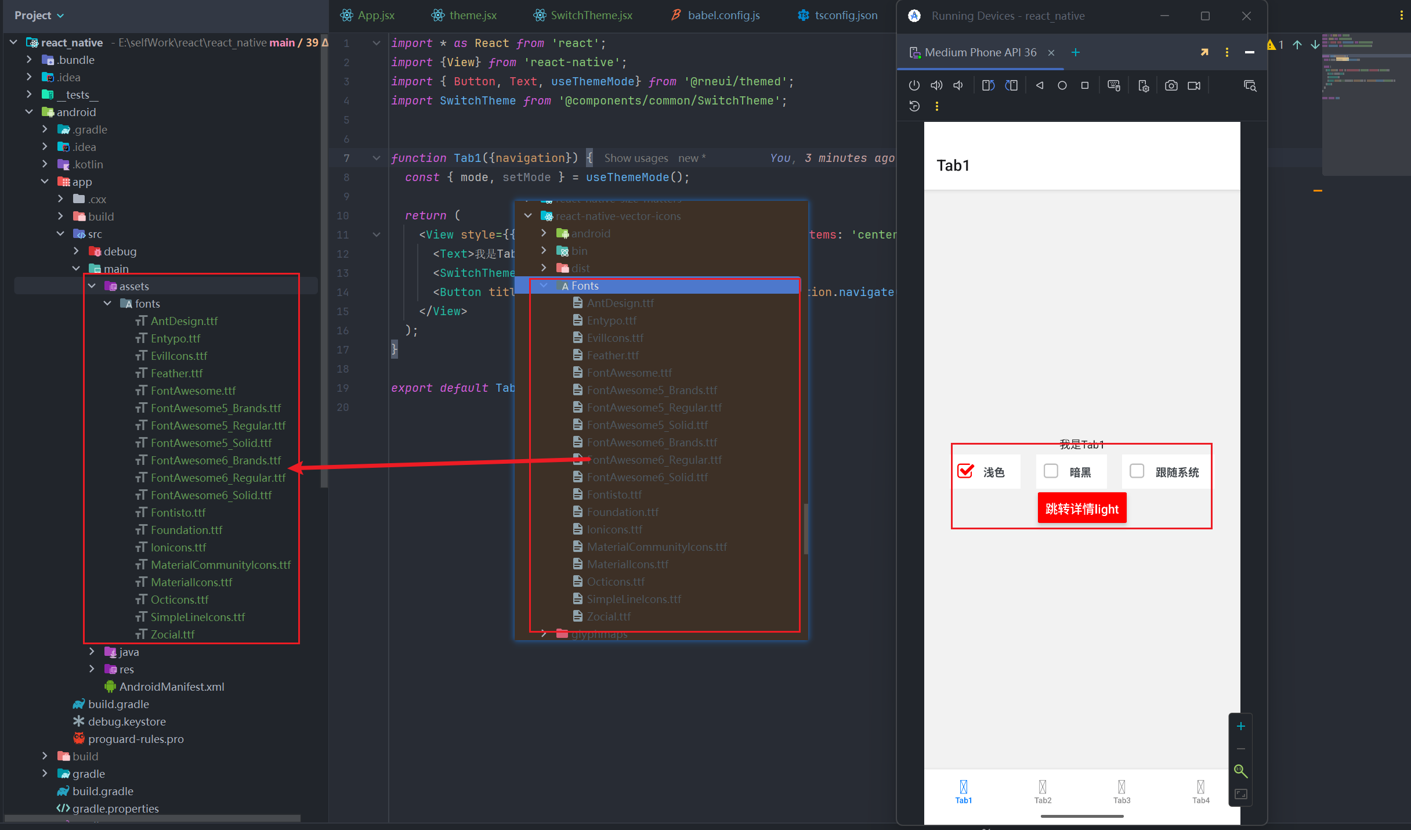
Task: Fold the Tab1 function at line 7
Action: (x=377, y=158)
